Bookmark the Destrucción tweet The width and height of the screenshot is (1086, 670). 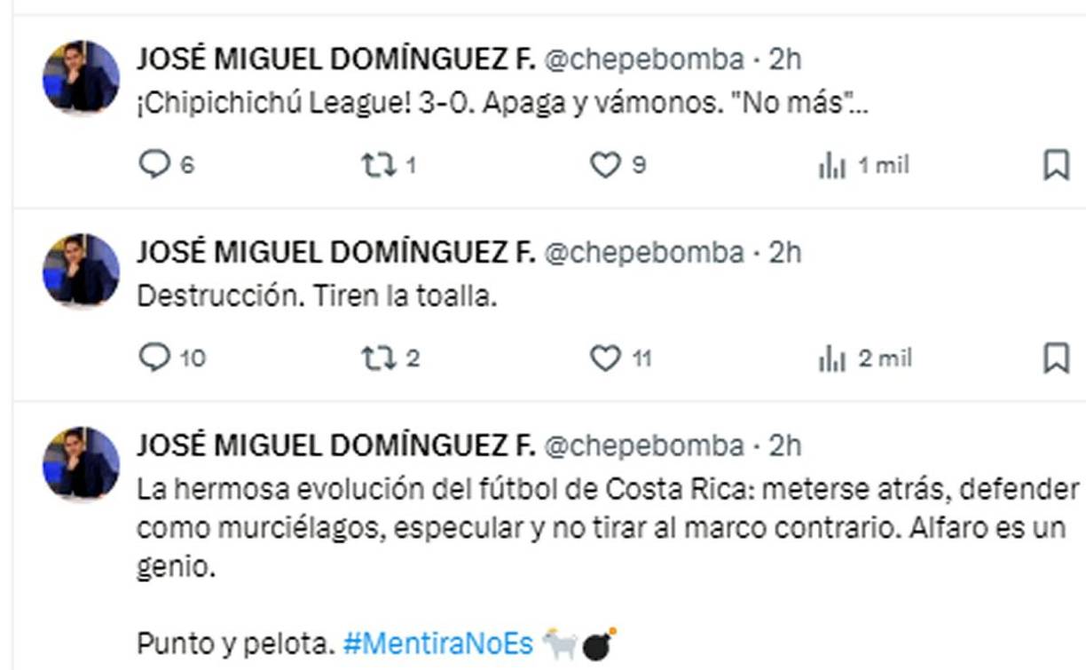(x=1058, y=359)
